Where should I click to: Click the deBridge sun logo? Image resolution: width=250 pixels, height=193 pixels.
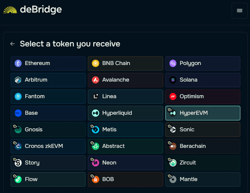[10, 10]
